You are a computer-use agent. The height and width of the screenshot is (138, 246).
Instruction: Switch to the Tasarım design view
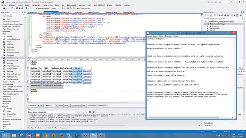click(32, 105)
